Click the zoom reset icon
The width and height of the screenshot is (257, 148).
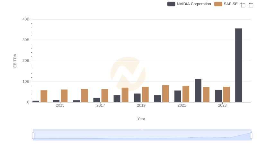click(x=251, y=5)
